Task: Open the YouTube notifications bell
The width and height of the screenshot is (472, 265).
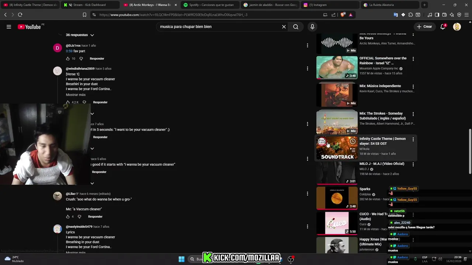Action: (x=443, y=26)
